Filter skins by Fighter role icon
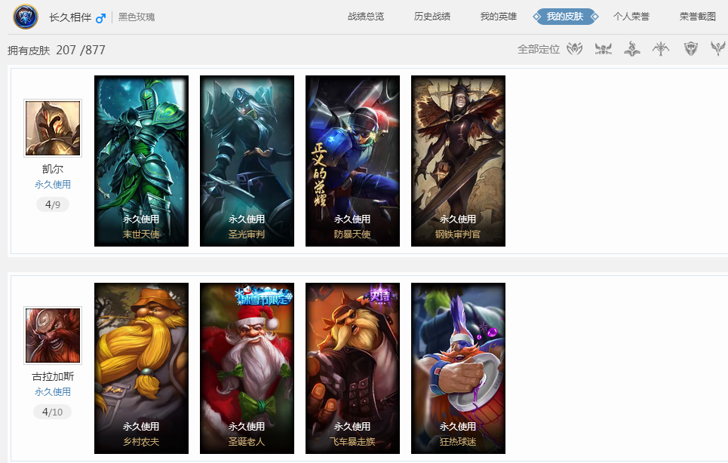Viewport: 728px width, 463px height. (603, 49)
